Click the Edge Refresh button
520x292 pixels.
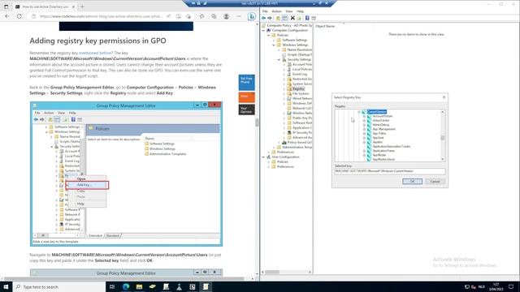[x=19, y=16]
